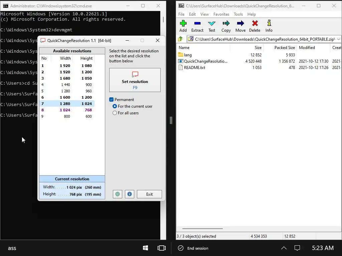Select resolution row 1680 x 1050

pos(67,78)
